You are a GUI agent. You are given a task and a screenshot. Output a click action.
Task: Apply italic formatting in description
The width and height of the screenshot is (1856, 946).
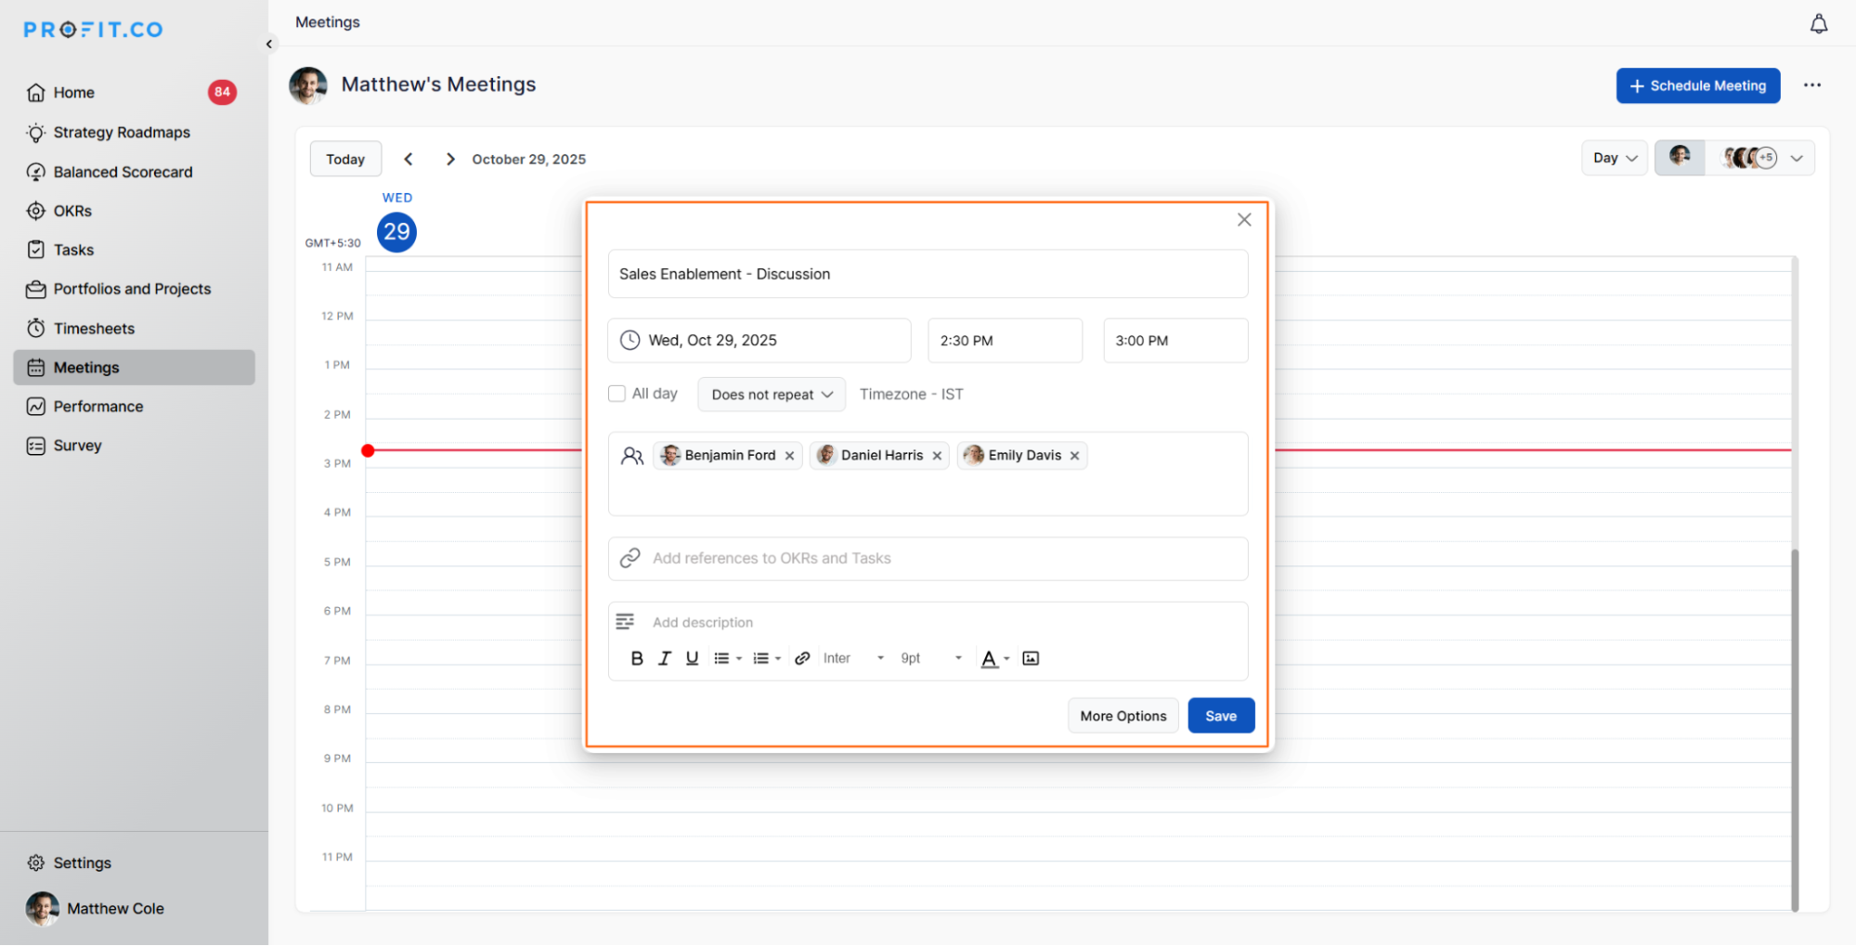click(x=665, y=658)
